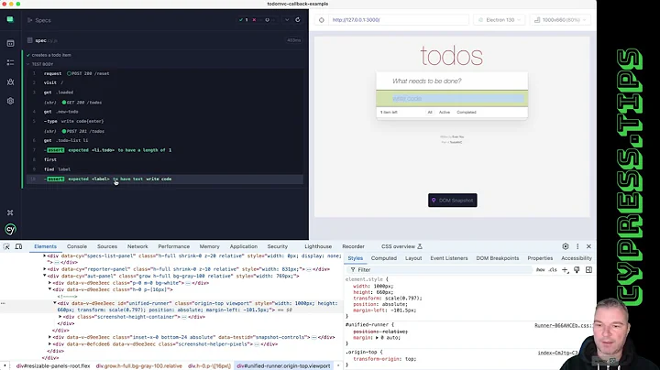This screenshot has height=370, width=660.
Task: Open the Lighthouse tab in DevTools
Action: click(x=318, y=246)
